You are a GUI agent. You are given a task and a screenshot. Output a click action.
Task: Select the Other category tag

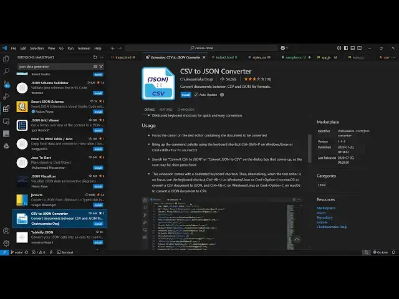322,185
